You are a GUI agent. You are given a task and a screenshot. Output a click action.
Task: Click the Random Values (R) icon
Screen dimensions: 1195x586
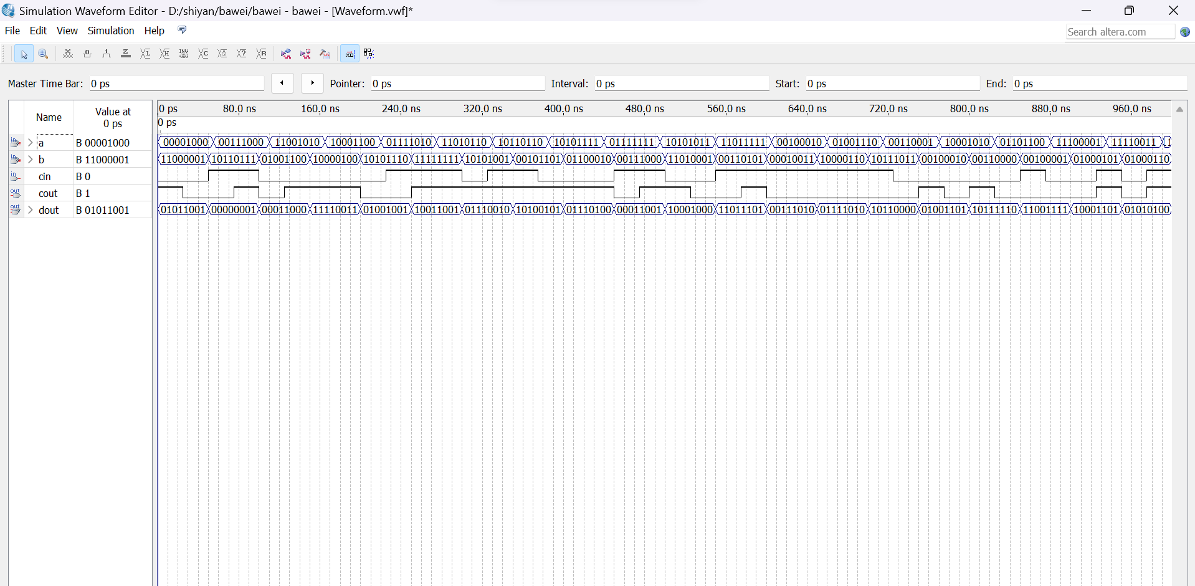pos(262,54)
